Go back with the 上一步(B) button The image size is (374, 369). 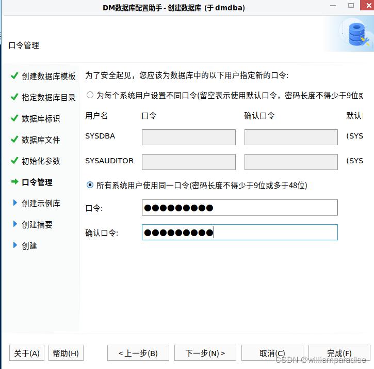pyautogui.click(x=138, y=353)
